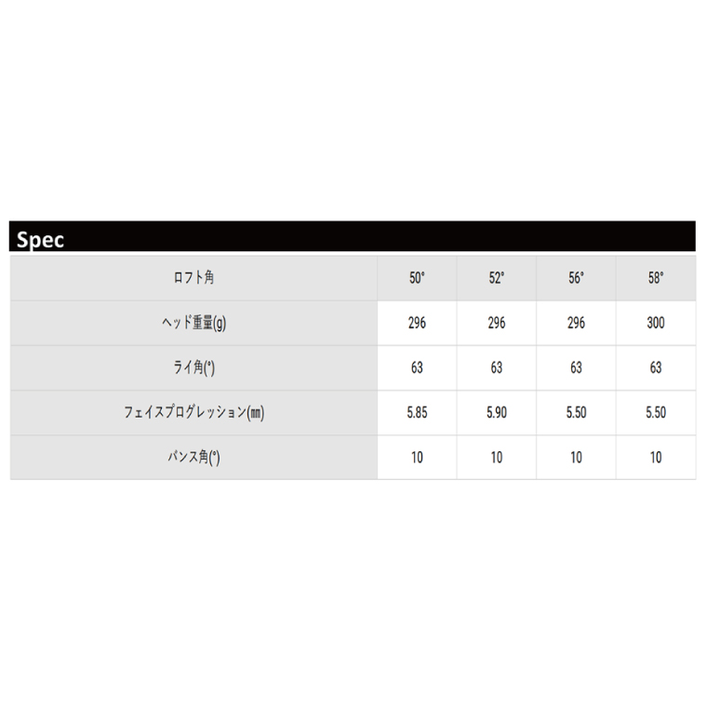Select face progression 5.50 under 56° column
Image resolution: width=707 pixels, height=707 pixels.
(x=577, y=413)
